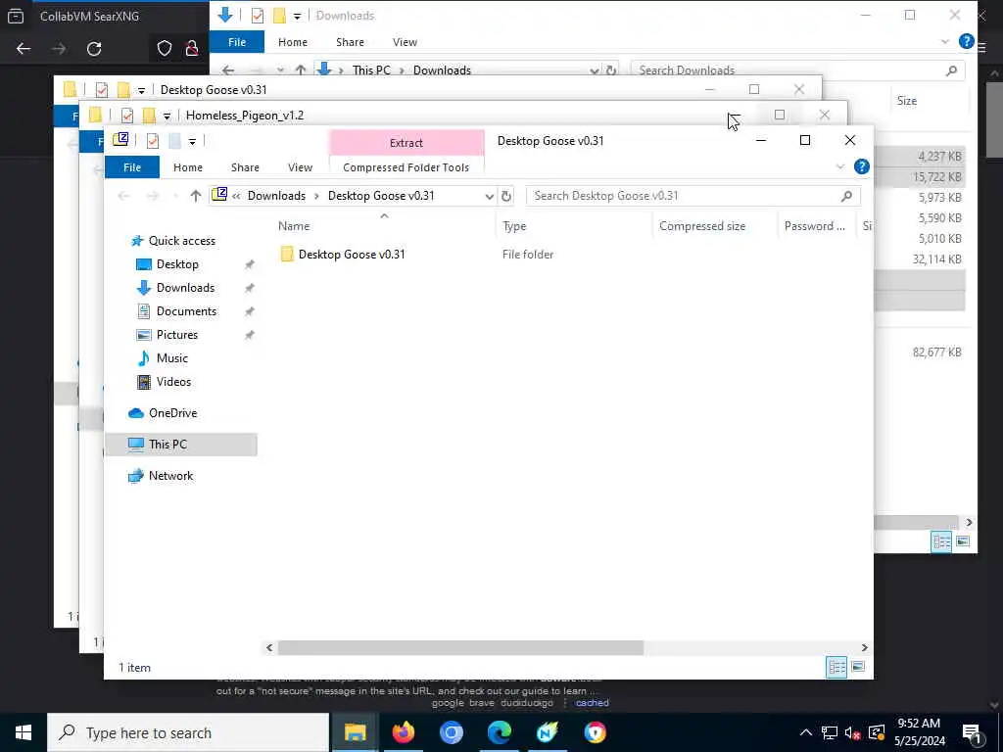
Task: Click the horizontal scrollbar thumb in front window
Action: point(460,648)
